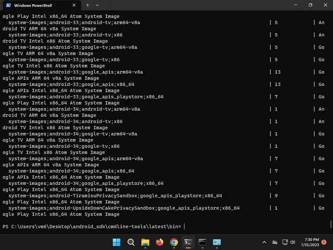Minimize the terminal window
This screenshot has height=250, width=333.
(x=295, y=5)
